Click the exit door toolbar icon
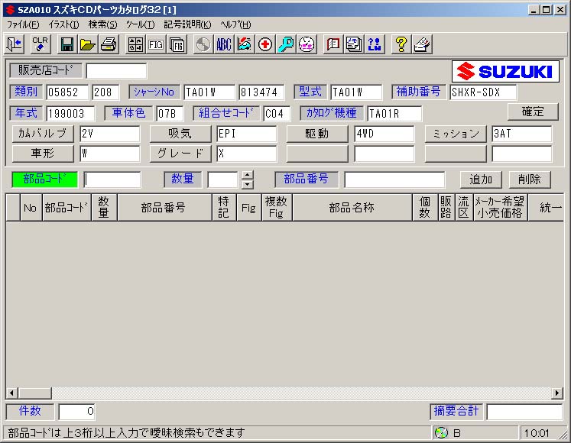This screenshot has width=571, height=443. coord(15,44)
